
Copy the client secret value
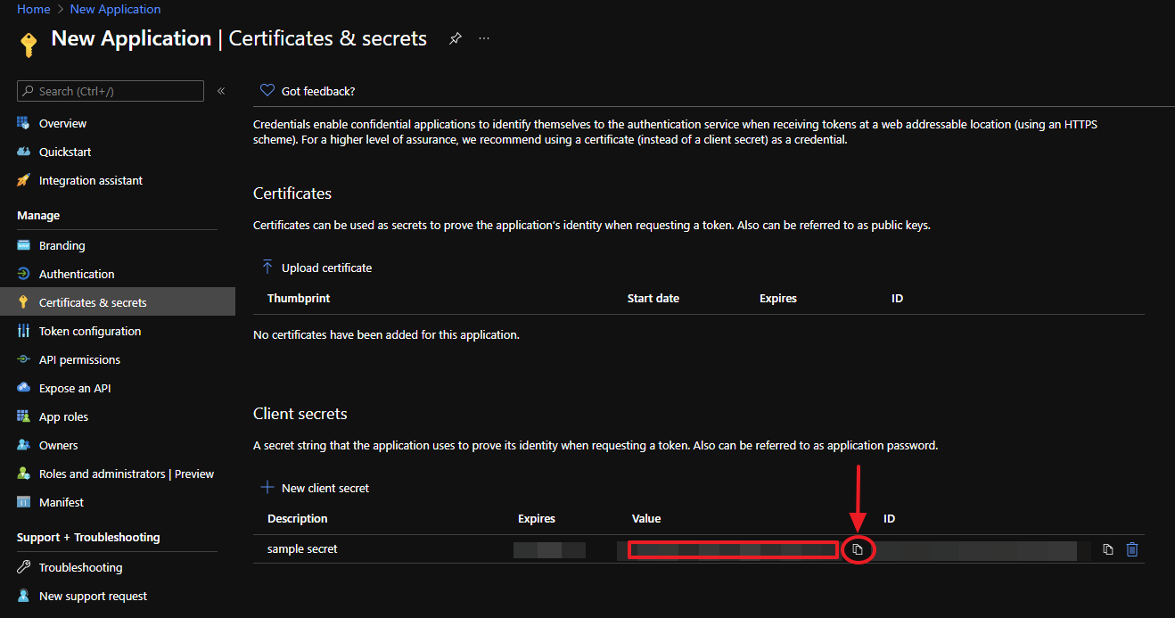858,549
